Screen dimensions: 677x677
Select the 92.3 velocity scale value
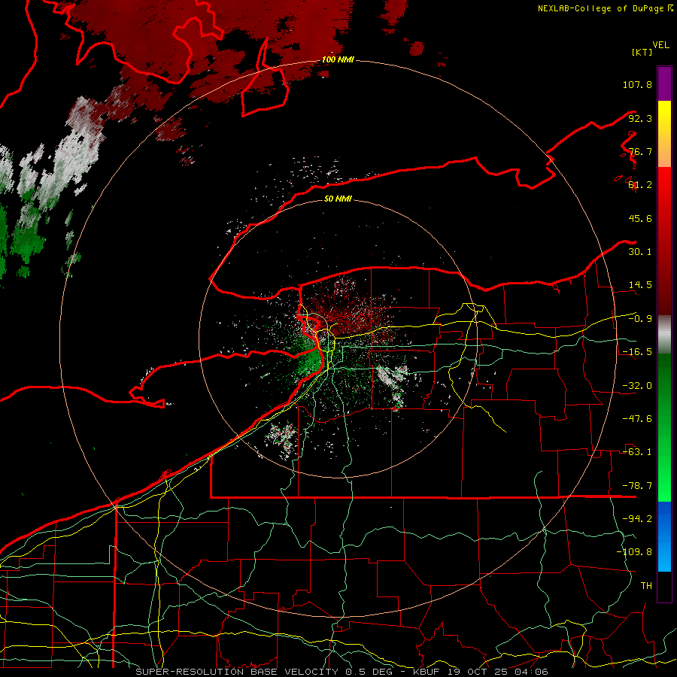(x=640, y=118)
